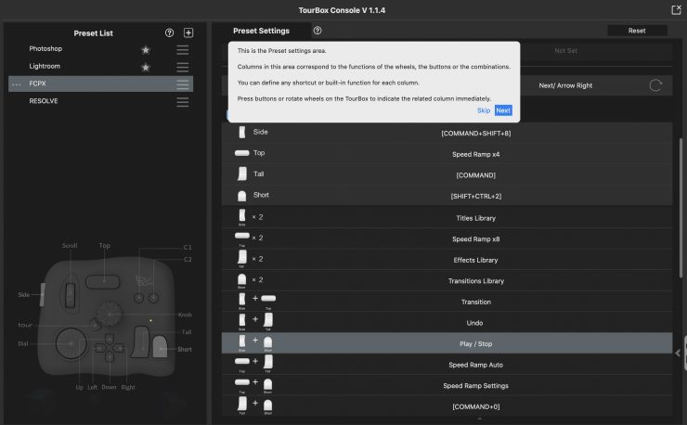Select the RESOLVE preset
The image size is (687, 425).
[x=44, y=101]
